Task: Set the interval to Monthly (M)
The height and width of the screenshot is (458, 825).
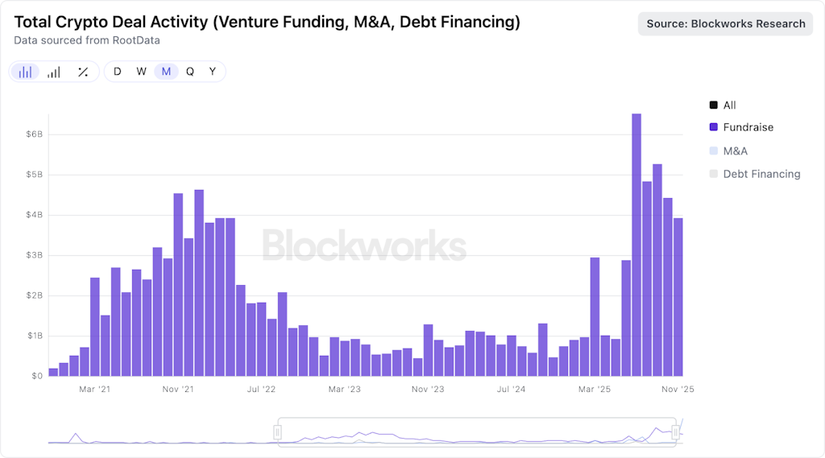Action: (x=166, y=72)
